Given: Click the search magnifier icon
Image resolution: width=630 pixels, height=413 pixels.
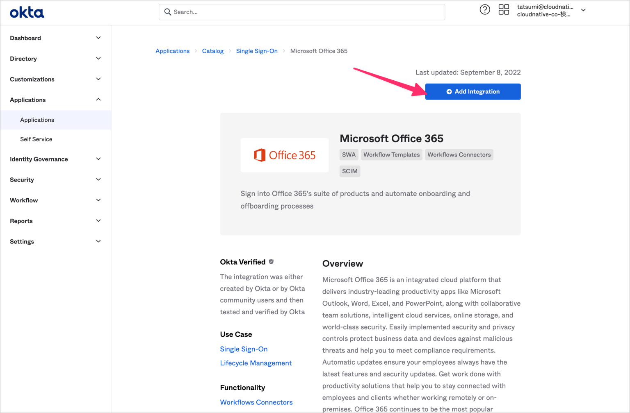Looking at the screenshot, I should click(168, 12).
